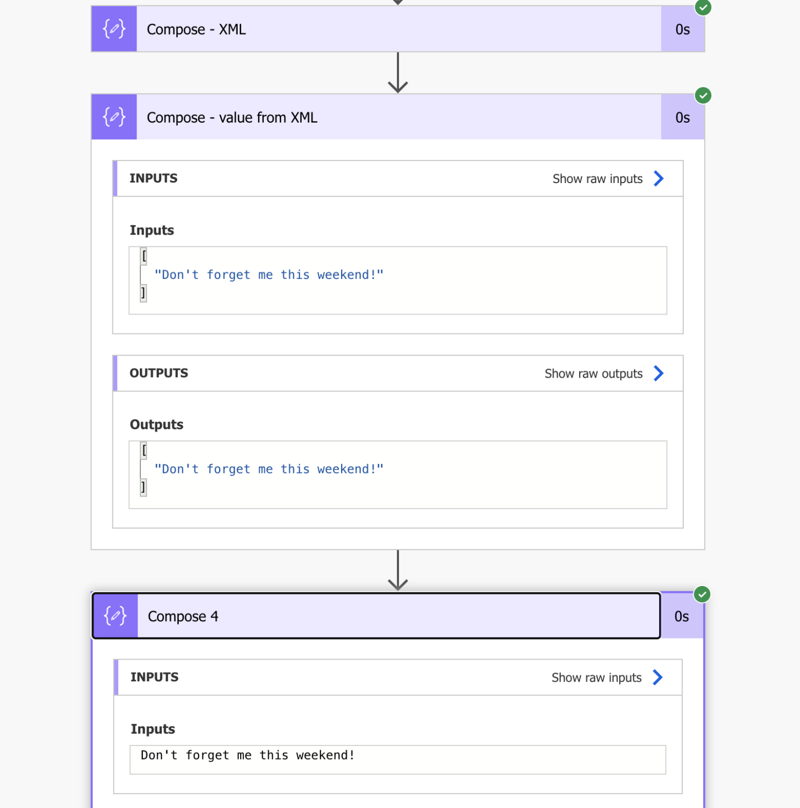Click the Inputs code box of value from XML
This screenshot has width=800, height=808.
pos(398,280)
